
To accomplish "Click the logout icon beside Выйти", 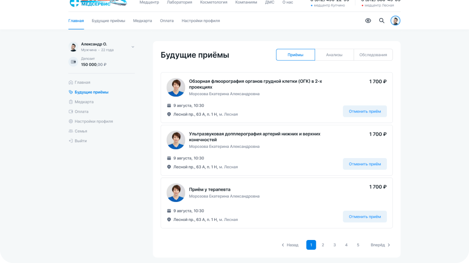I will (x=71, y=141).
